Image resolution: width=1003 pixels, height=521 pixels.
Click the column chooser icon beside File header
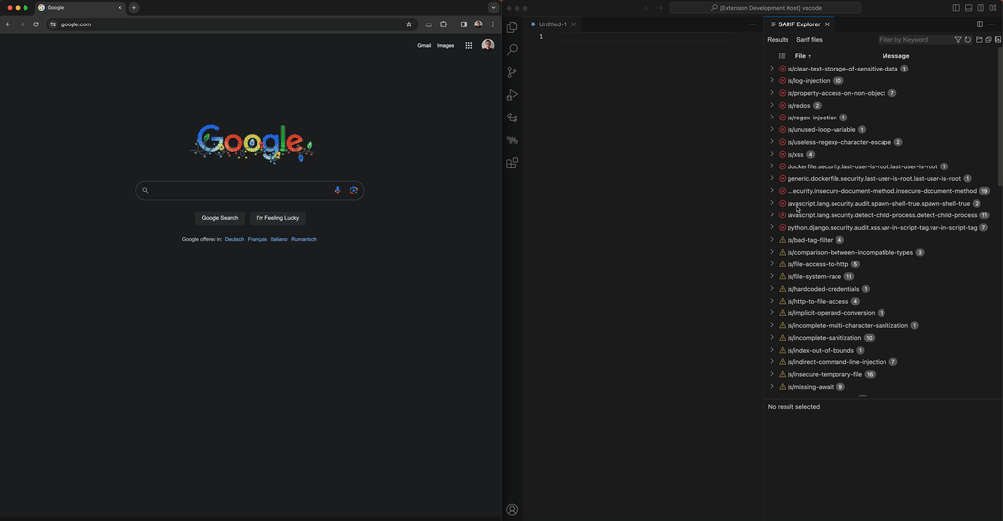coord(782,56)
